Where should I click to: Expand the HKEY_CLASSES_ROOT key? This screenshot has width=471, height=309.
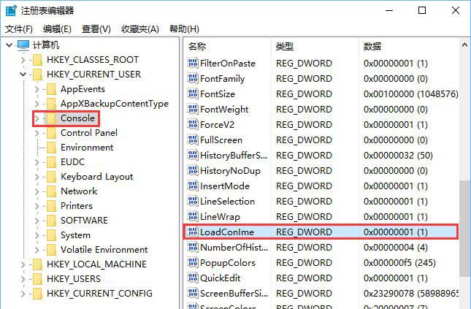[x=23, y=60]
